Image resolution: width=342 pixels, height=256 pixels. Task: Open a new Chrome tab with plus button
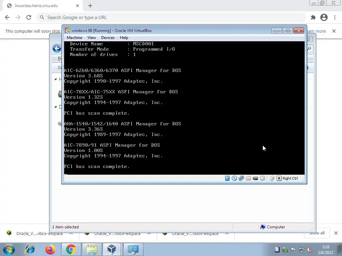(x=90, y=6)
